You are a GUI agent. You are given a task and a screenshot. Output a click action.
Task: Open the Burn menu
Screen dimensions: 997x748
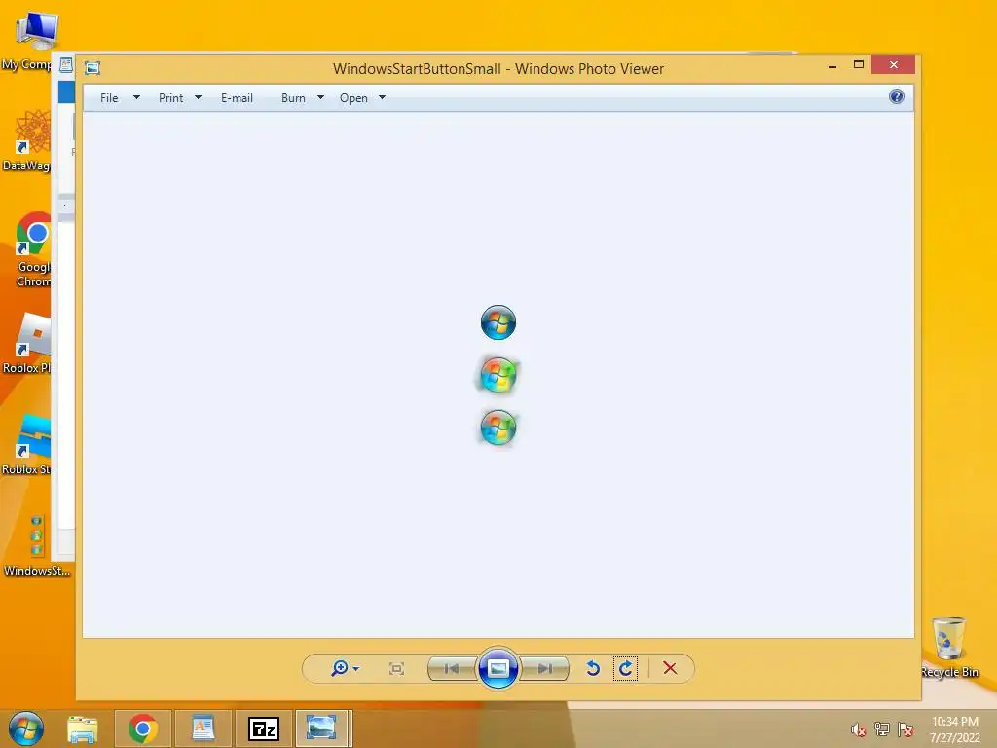[293, 98]
